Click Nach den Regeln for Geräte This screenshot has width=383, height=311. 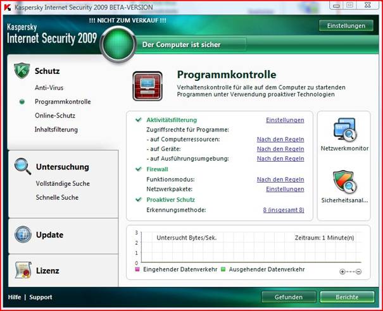280,149
